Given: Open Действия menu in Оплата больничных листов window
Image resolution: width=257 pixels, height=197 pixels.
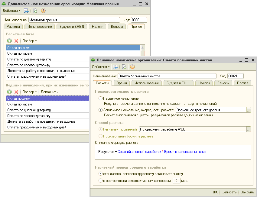Looking at the screenshot, I should [101, 67].
